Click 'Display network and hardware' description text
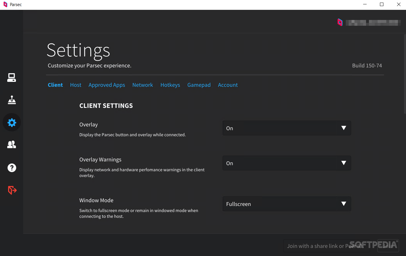The width and height of the screenshot is (406, 256). pos(142,173)
